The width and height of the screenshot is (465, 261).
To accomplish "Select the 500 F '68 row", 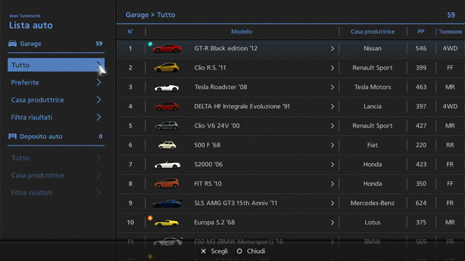I will pos(258,145).
